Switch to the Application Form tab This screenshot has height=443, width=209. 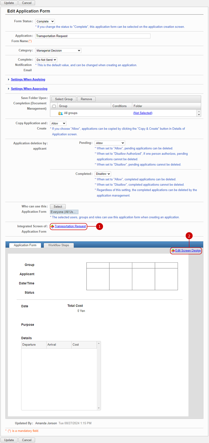(25, 245)
